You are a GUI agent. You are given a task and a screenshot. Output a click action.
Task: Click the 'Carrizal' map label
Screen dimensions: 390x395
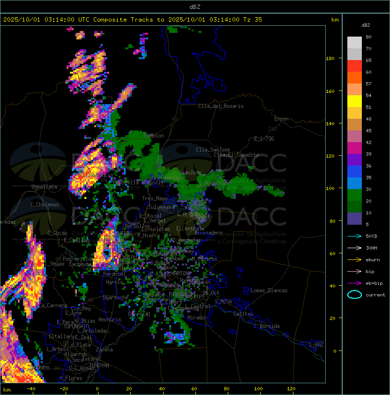139,314
